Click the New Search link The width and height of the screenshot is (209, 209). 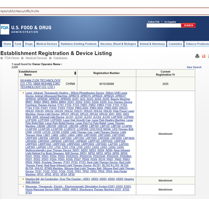(x=194, y=67)
